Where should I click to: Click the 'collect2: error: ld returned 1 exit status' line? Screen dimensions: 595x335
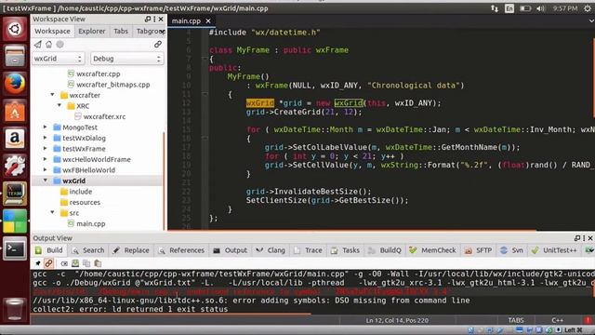click(x=130, y=309)
